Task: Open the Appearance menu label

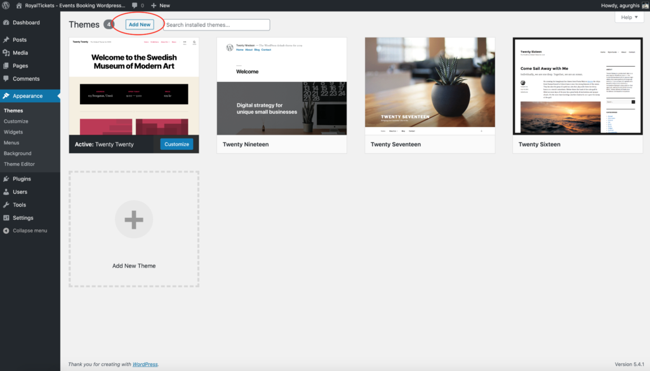Action: pos(27,96)
